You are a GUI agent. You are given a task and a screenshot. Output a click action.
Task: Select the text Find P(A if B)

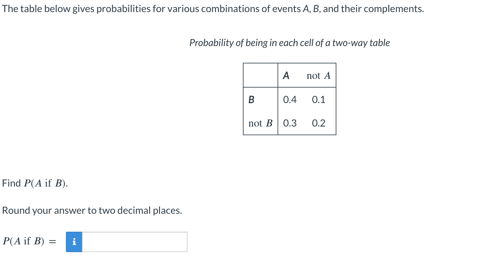point(34,183)
